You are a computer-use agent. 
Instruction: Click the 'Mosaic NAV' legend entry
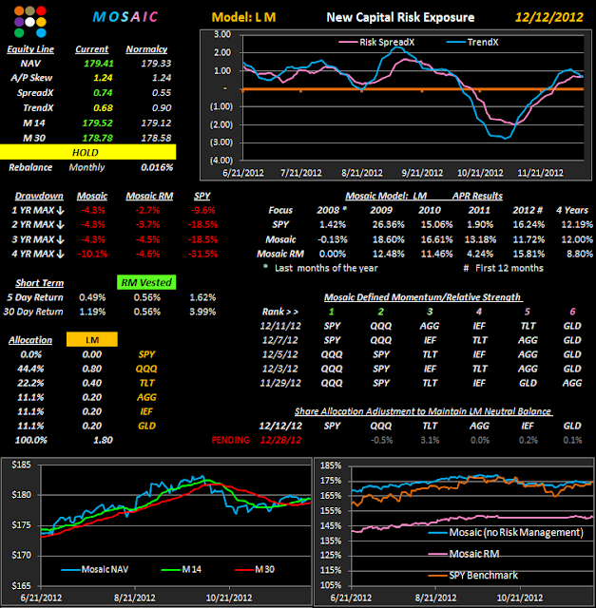95,570
